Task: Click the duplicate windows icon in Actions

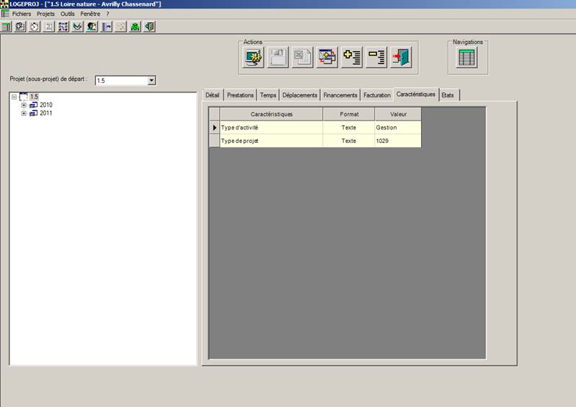Action: coord(327,58)
